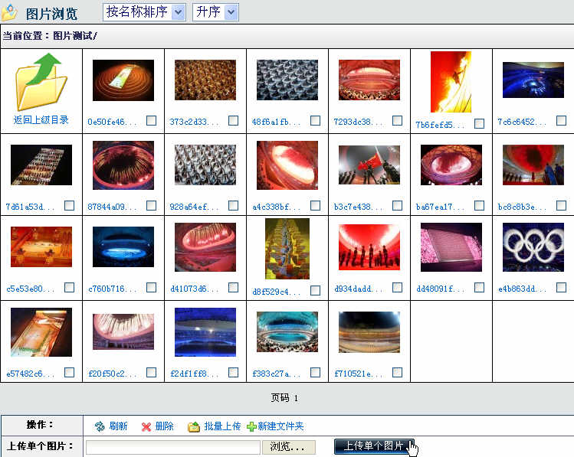Screen dimensions: 574x457
Task: Open the torch bearer image thumbnail 7b6fefd5
Action: [451, 82]
